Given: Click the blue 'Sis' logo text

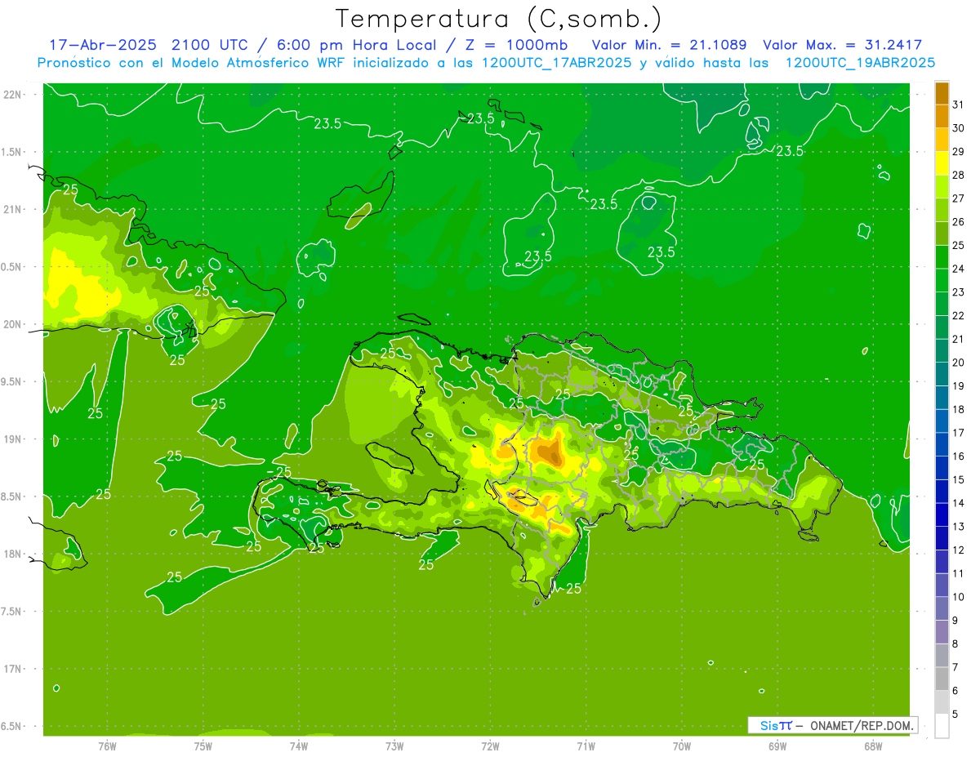Looking at the screenshot, I should pyautogui.click(x=768, y=725).
